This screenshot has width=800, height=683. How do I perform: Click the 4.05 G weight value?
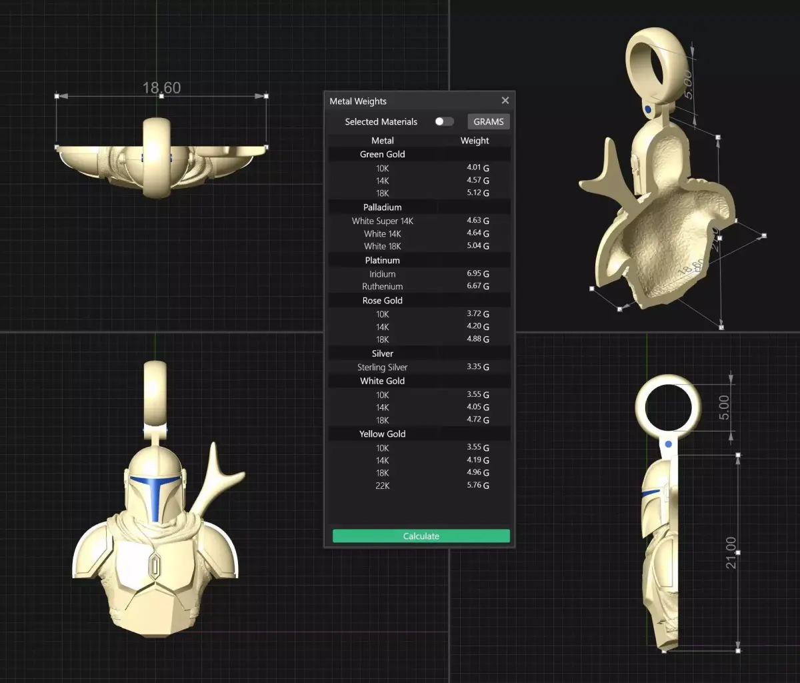click(478, 407)
